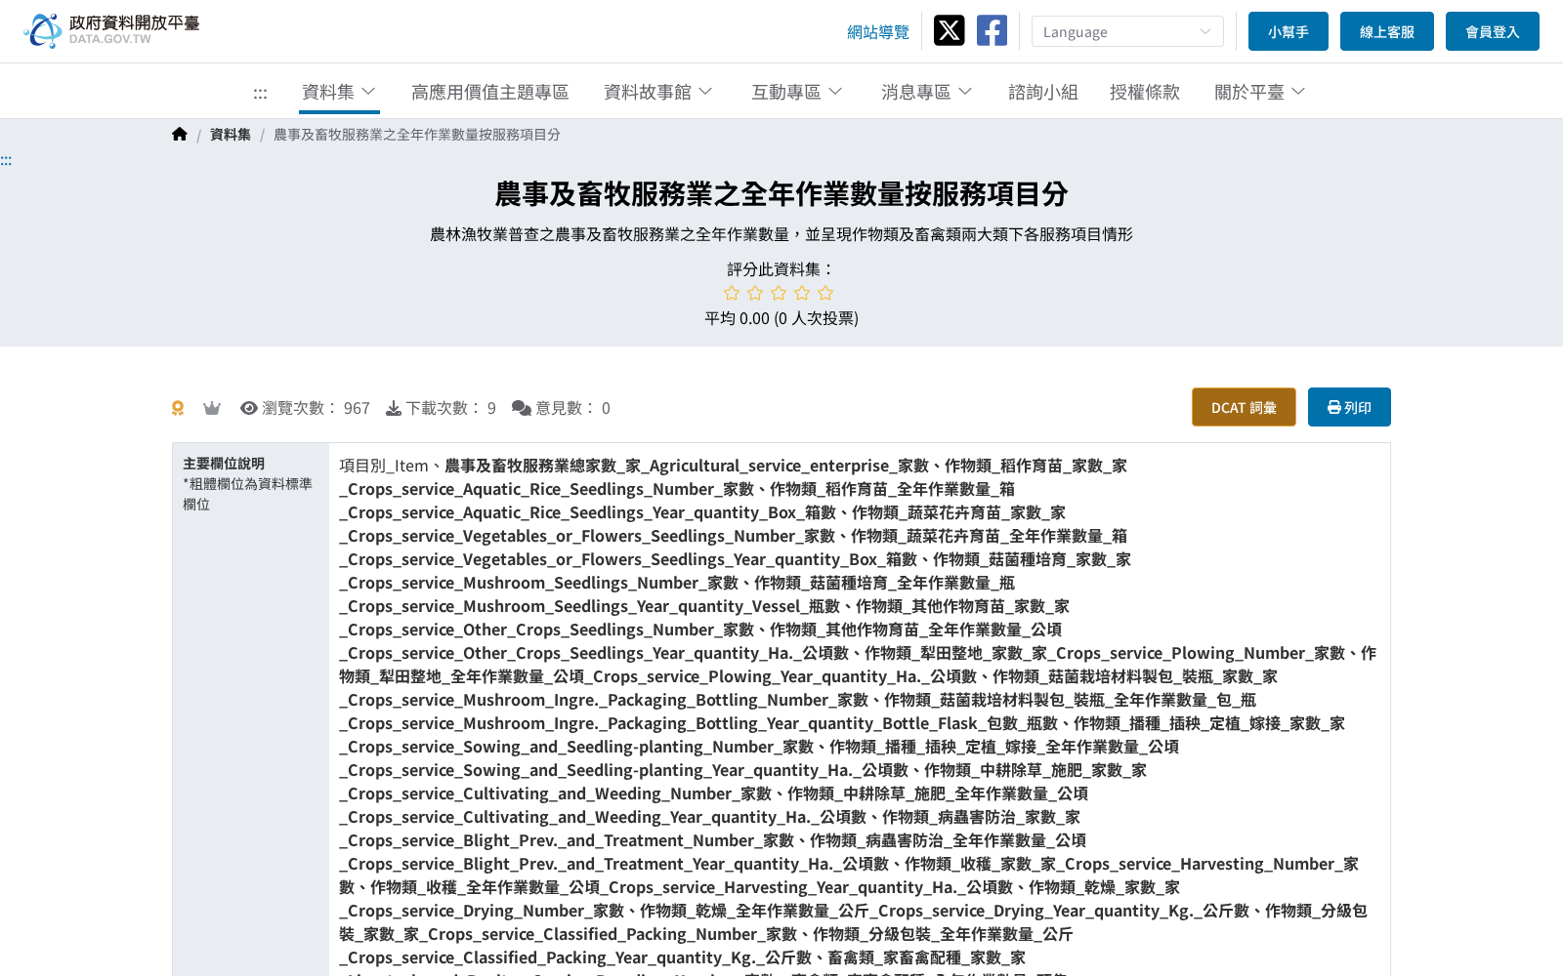1563x976 pixels.
Task: Open the X (Twitter) social icon
Action: tap(949, 30)
